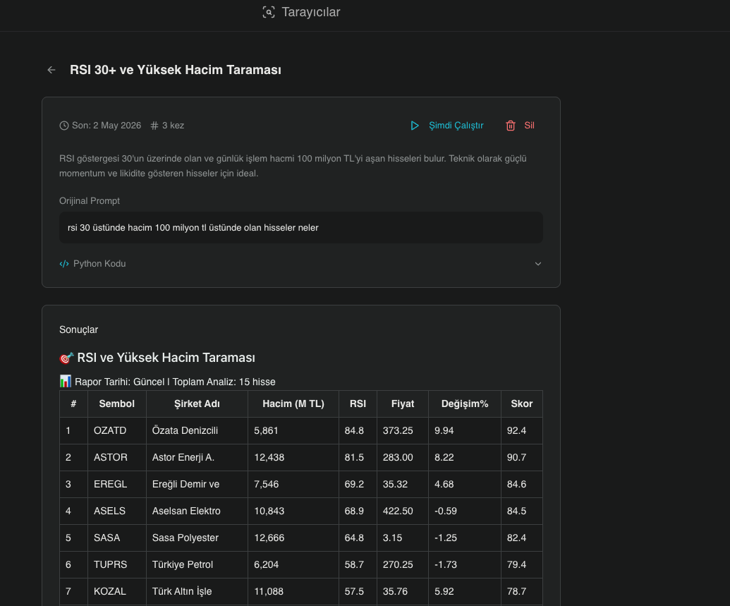The image size is (730, 606).
Task: Click Aselsan Elektro company name
Action: (x=185, y=511)
